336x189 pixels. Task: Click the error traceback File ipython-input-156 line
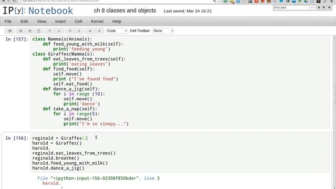(x=98, y=178)
